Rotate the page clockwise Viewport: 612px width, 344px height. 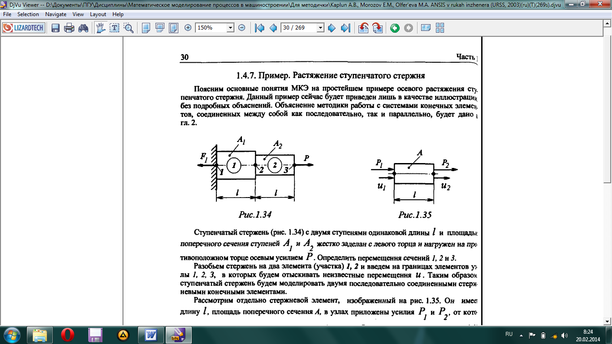tap(377, 28)
